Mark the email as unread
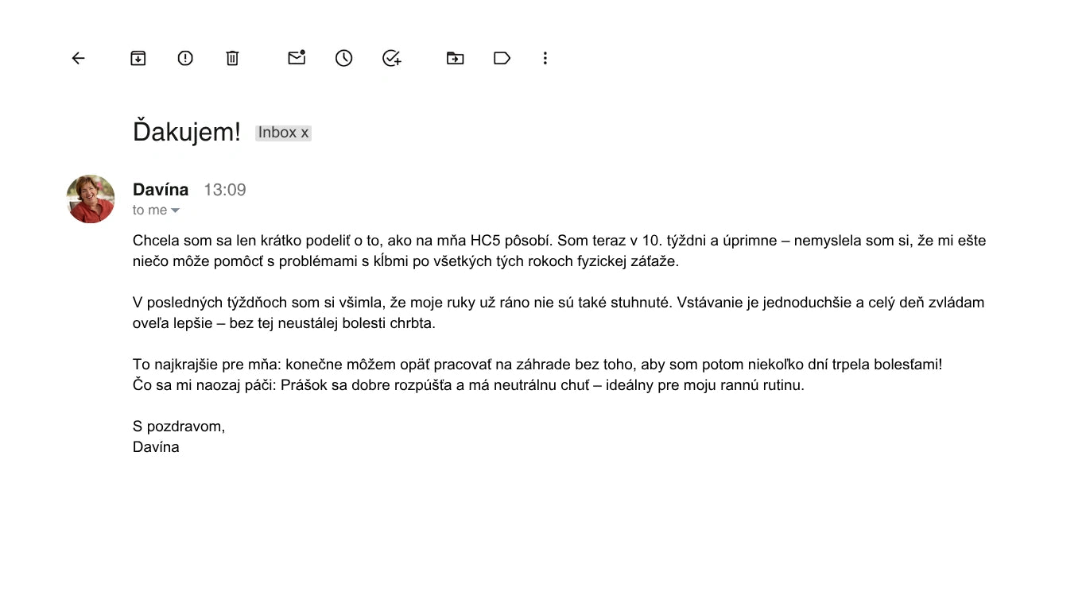 pyautogui.click(x=297, y=57)
